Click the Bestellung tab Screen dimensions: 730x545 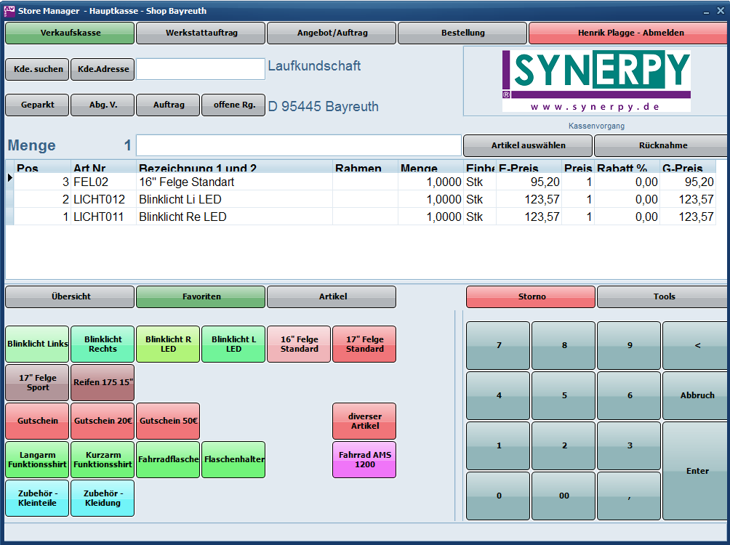point(462,33)
